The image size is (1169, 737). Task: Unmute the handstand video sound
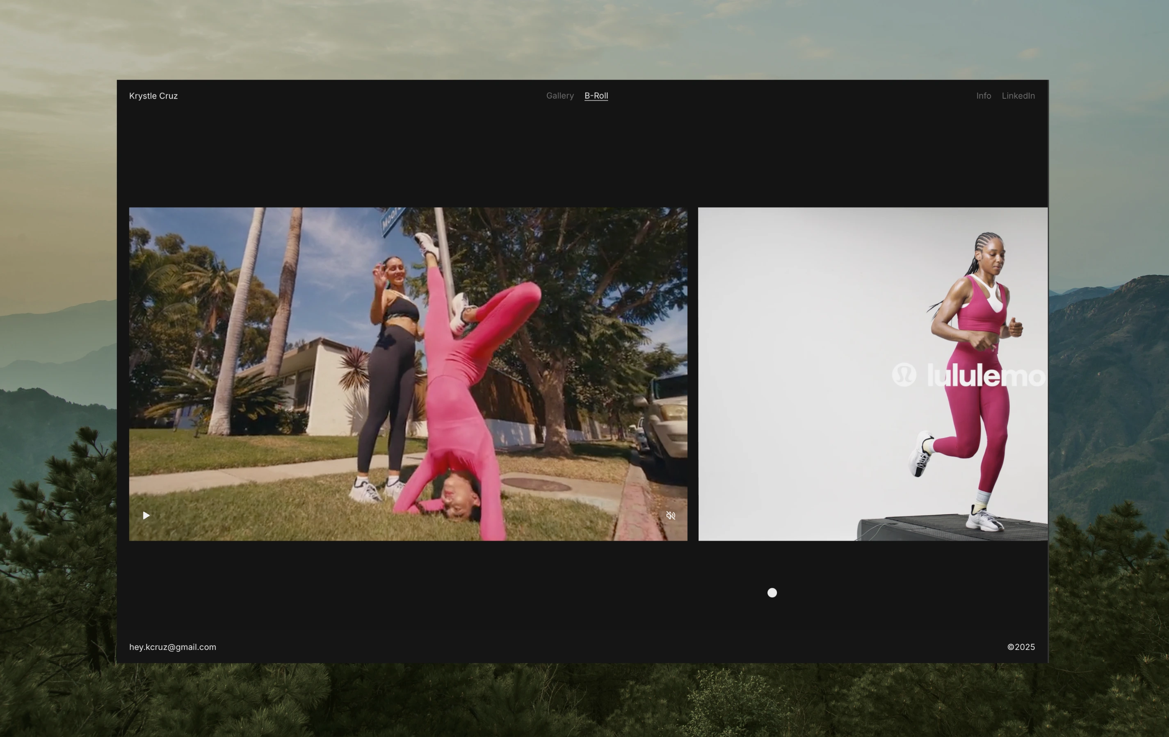[x=670, y=515]
